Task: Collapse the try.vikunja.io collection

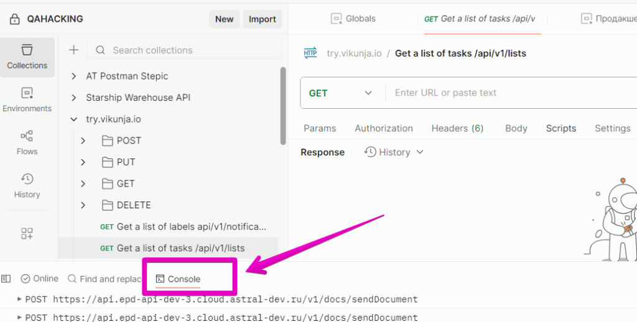Action: (74, 119)
